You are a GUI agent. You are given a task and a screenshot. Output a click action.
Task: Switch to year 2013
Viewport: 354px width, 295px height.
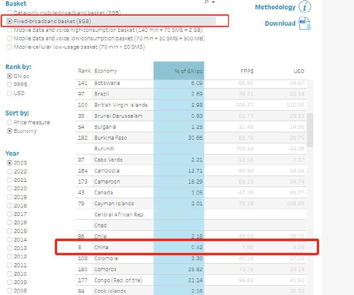17,248
